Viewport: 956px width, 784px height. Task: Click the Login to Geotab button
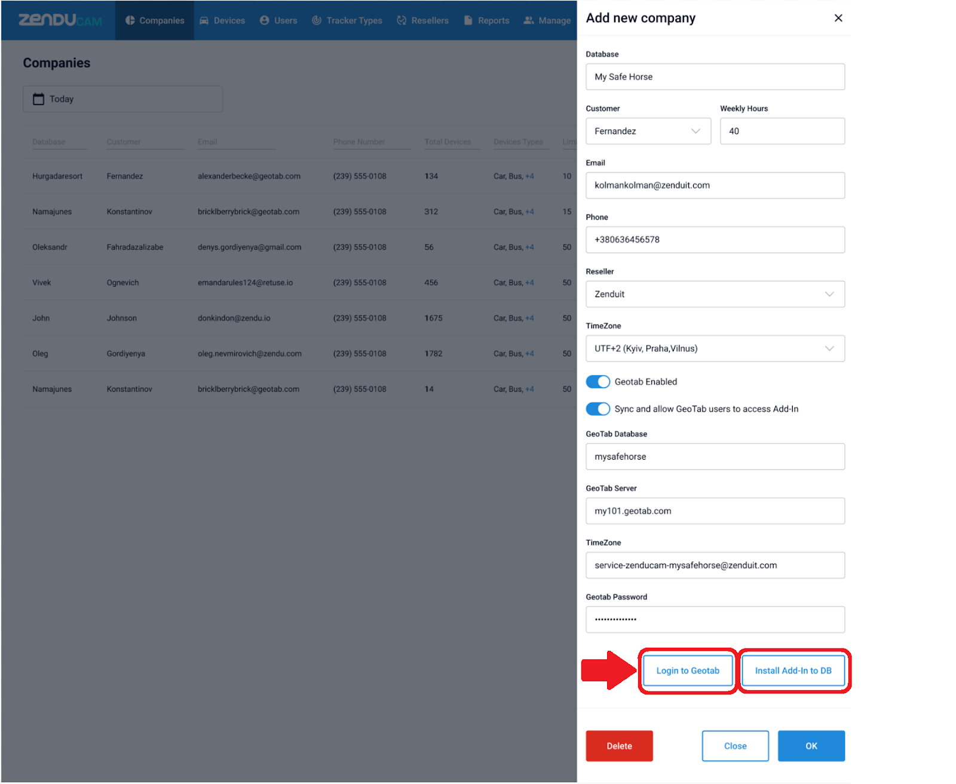pyautogui.click(x=688, y=670)
